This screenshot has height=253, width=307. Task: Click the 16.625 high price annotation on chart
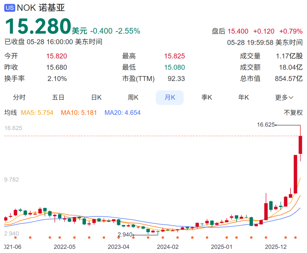click(266, 125)
